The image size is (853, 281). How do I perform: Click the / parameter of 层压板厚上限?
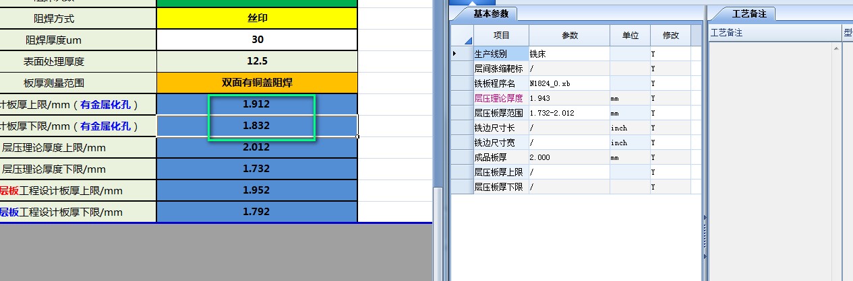click(x=569, y=171)
